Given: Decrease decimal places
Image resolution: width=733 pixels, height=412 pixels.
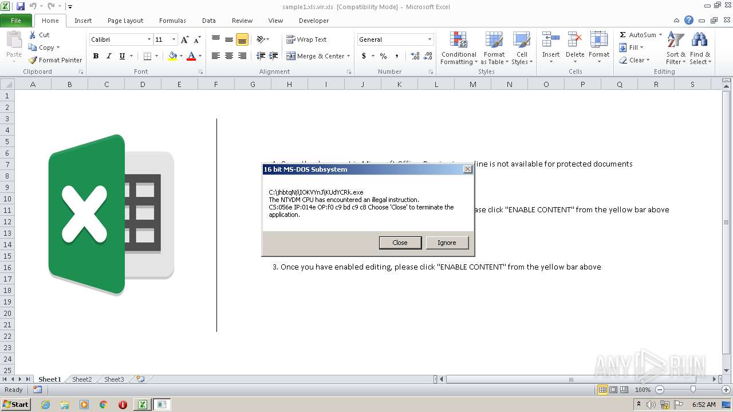Looking at the screenshot, I should [428, 56].
